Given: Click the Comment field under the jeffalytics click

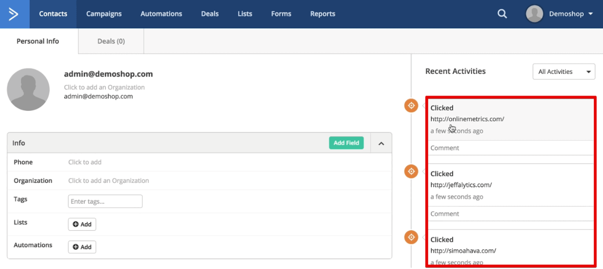Looking at the screenshot, I should tap(471, 214).
